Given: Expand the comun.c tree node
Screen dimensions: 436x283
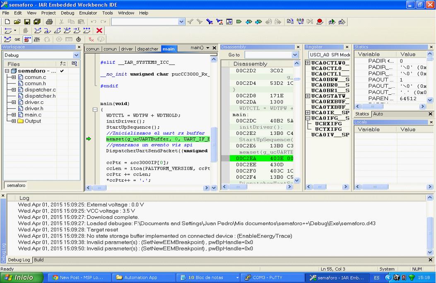Looking at the screenshot, I should [14, 77].
